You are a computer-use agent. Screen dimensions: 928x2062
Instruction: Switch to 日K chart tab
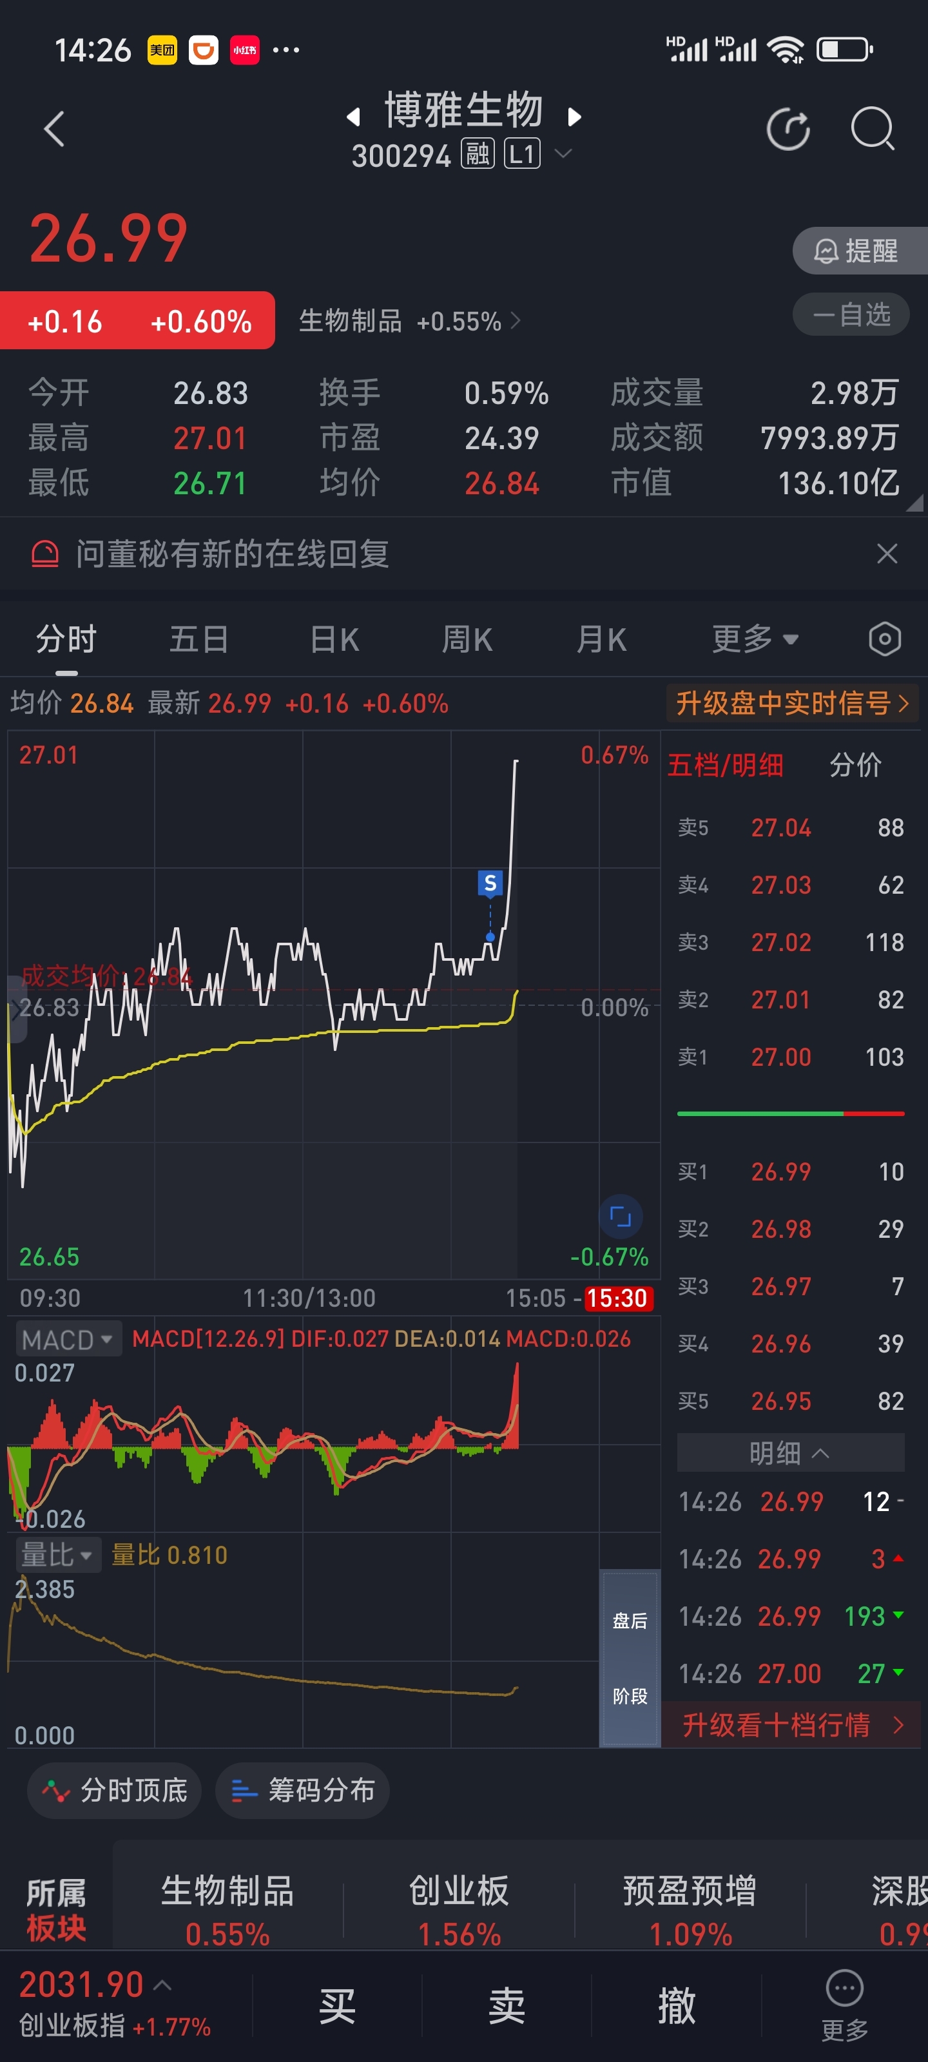click(x=334, y=640)
